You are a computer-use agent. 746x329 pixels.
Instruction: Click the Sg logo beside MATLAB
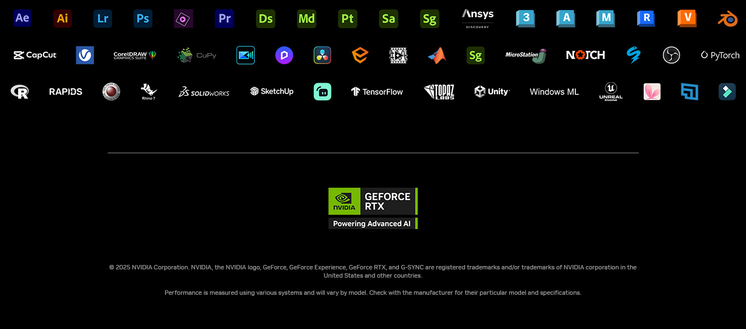click(x=475, y=55)
